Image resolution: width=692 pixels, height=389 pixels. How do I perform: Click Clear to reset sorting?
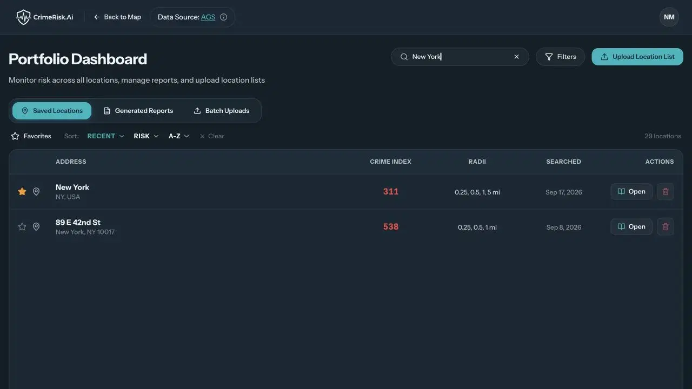pos(212,136)
